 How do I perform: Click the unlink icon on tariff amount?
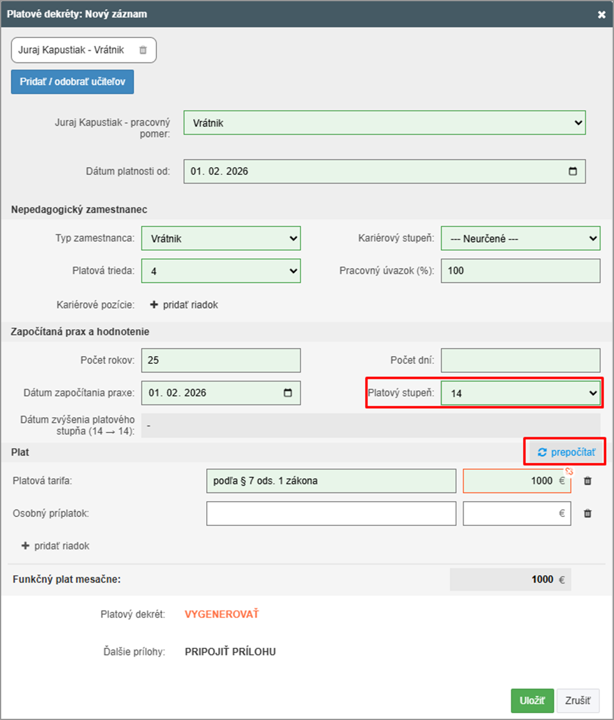tap(568, 471)
